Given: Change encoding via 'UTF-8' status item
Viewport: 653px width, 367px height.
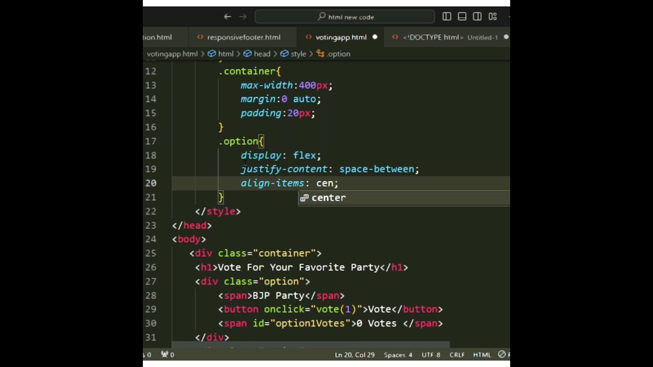Looking at the screenshot, I should [x=431, y=355].
